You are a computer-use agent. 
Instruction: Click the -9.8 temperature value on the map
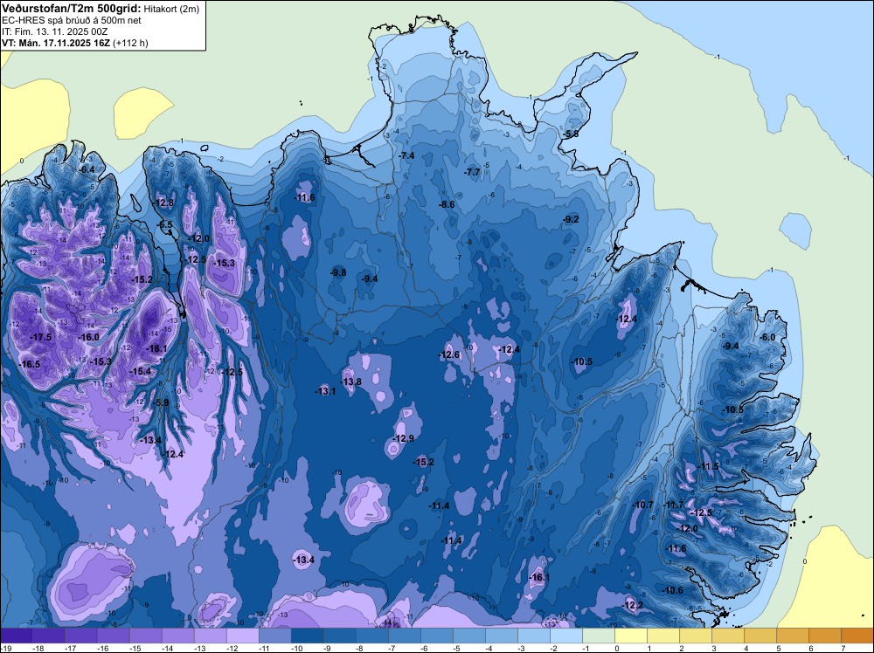[338, 272]
